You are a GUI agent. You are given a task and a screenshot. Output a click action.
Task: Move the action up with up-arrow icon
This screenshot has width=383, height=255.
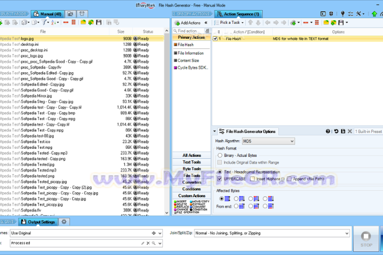(x=251, y=23)
